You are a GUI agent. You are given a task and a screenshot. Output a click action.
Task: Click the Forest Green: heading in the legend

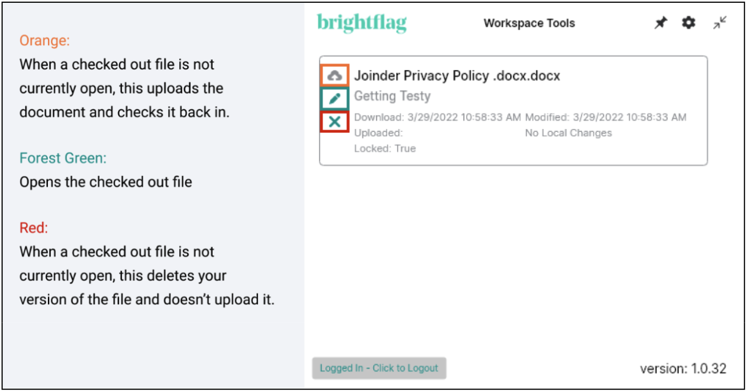click(x=63, y=158)
